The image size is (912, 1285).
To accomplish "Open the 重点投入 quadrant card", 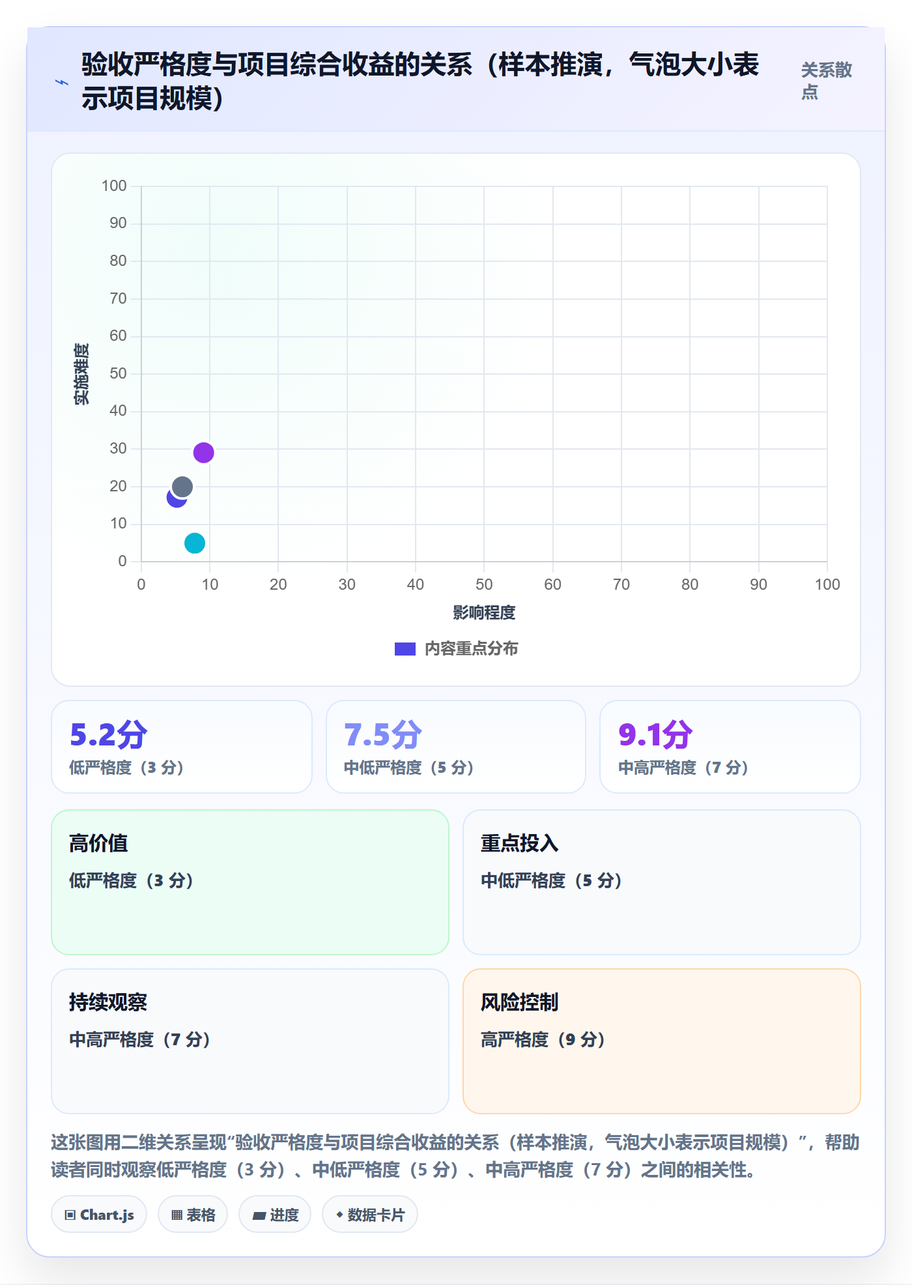I will pos(662,882).
